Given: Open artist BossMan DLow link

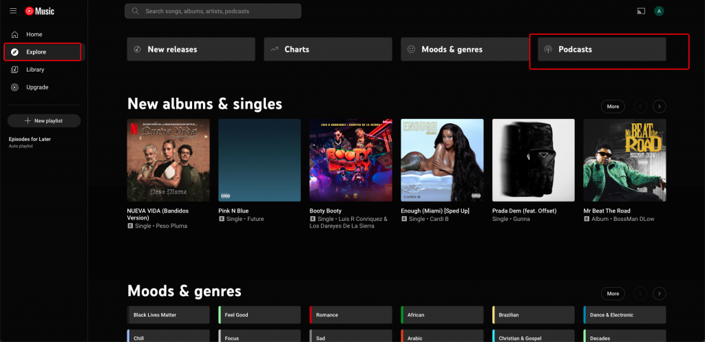Looking at the screenshot, I should (x=635, y=219).
